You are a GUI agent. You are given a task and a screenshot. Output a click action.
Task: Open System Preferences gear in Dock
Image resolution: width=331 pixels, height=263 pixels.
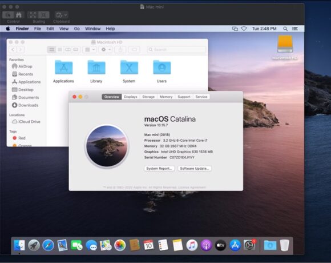click(x=249, y=245)
